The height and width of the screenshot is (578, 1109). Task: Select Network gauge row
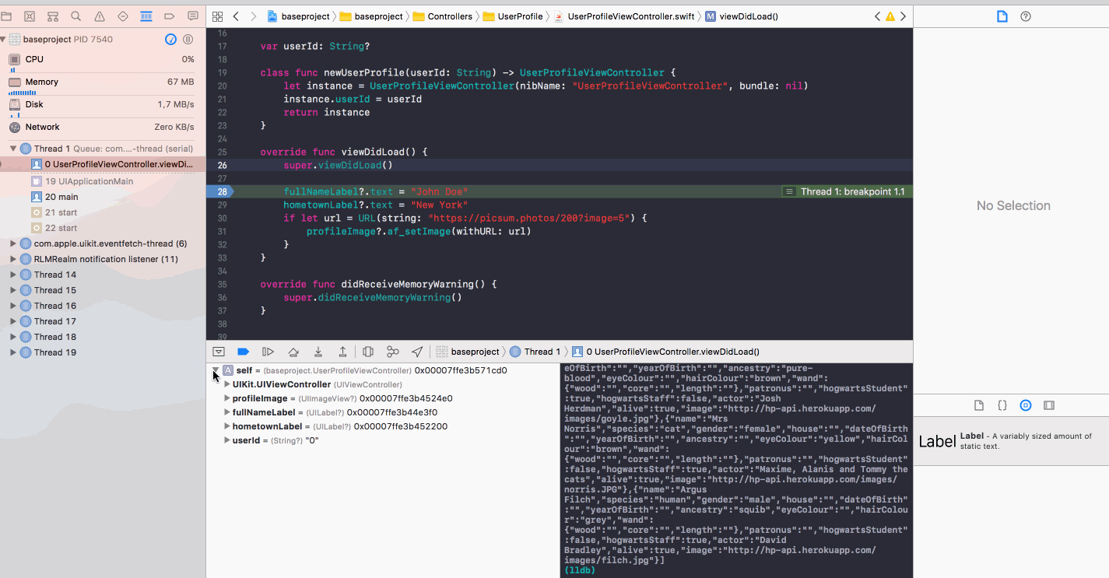click(x=103, y=127)
